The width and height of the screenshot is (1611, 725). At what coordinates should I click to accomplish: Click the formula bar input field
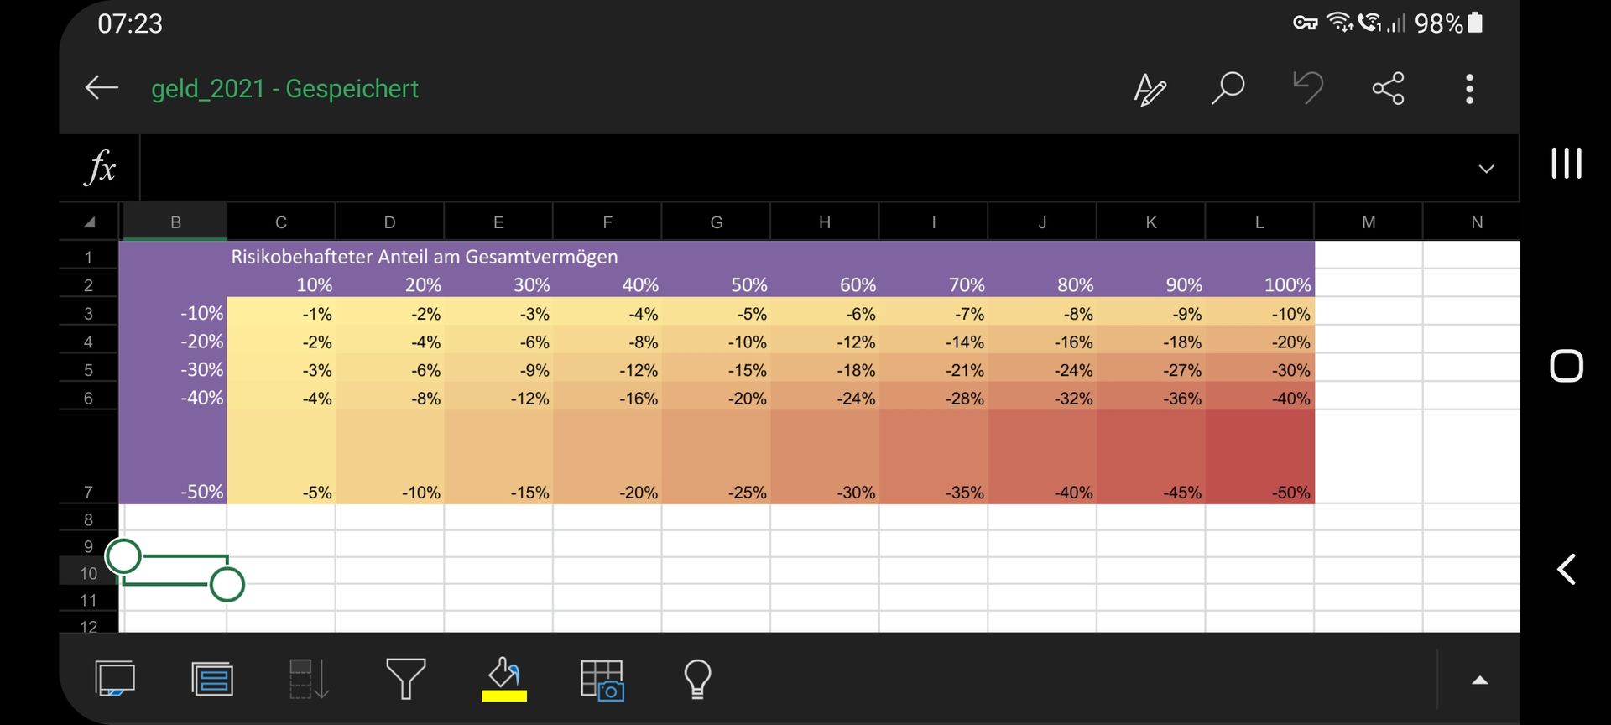pyautogui.click(x=805, y=169)
